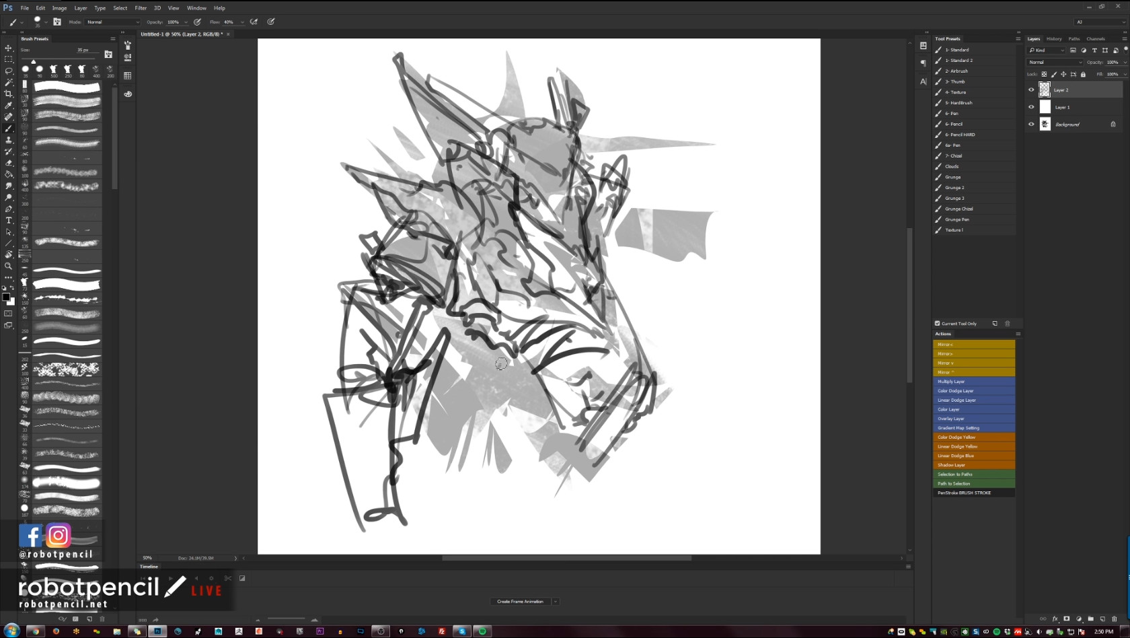This screenshot has width=1130, height=638.
Task: Click the foreground color swatch
Action: tap(5, 297)
